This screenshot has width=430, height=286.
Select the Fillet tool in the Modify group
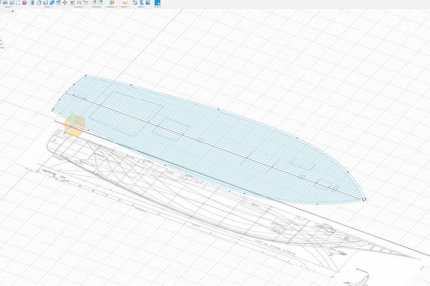coord(39,3)
